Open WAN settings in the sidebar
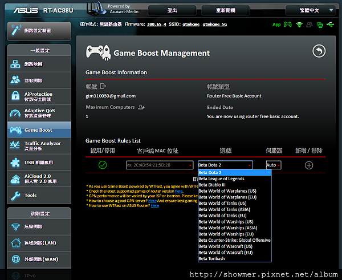The image size is (342, 280). click(39, 259)
